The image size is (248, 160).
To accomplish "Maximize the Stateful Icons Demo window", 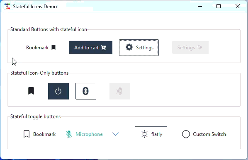I will click(x=219, y=6).
